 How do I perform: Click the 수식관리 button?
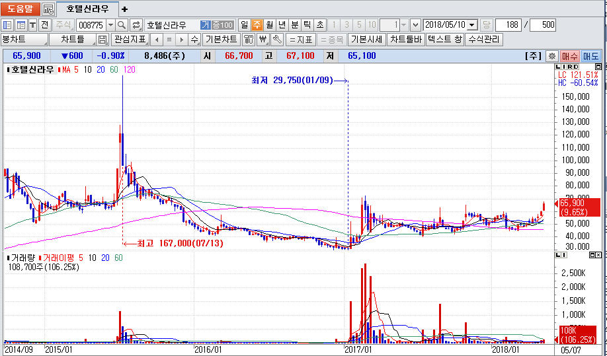click(x=484, y=40)
